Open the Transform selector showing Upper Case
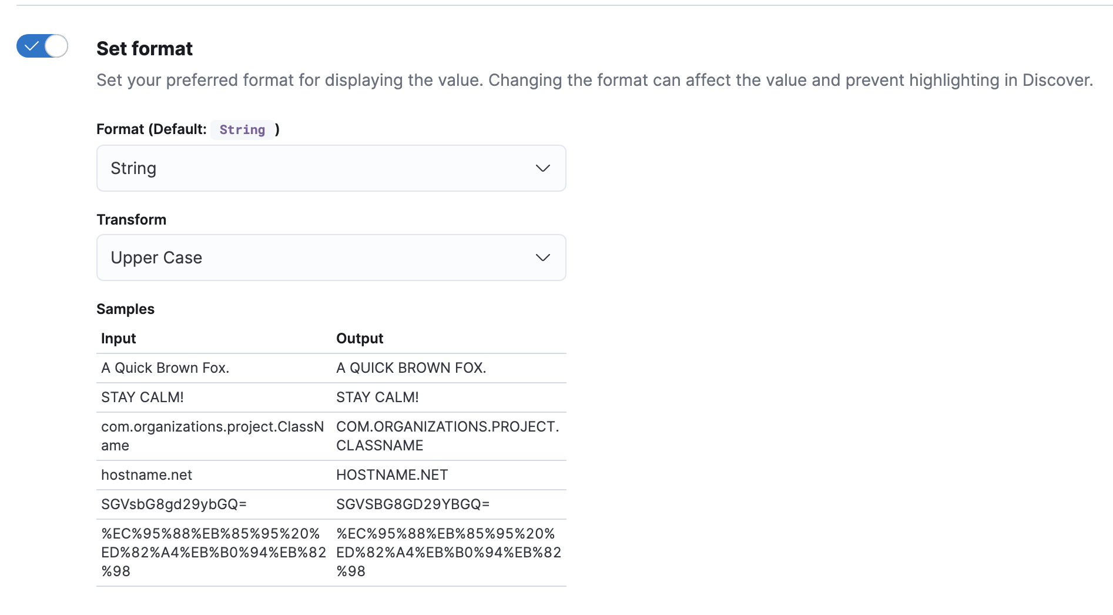Screen dimensions: 1113x615 331,258
